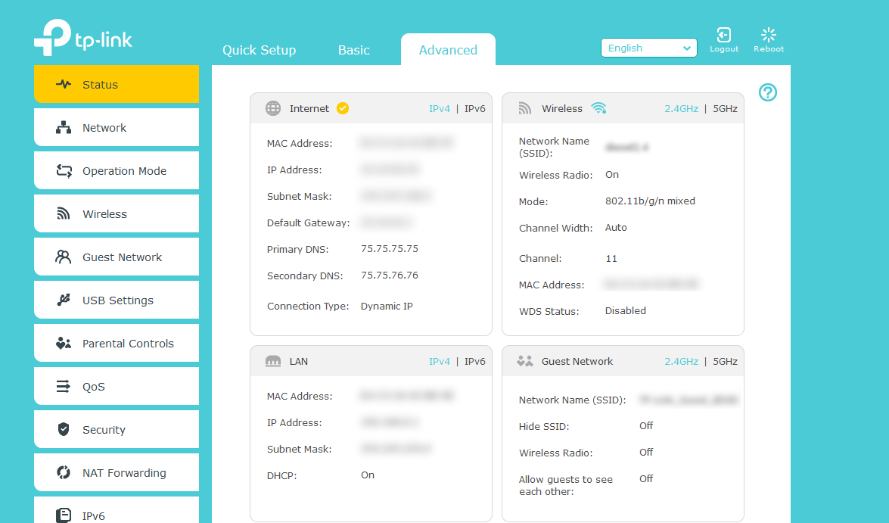Show IPv6 details in the LAN panel
The image size is (889, 523).
pos(474,361)
